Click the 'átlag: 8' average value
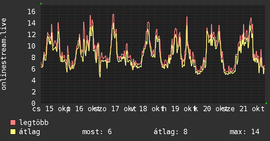 [x=170, y=132]
